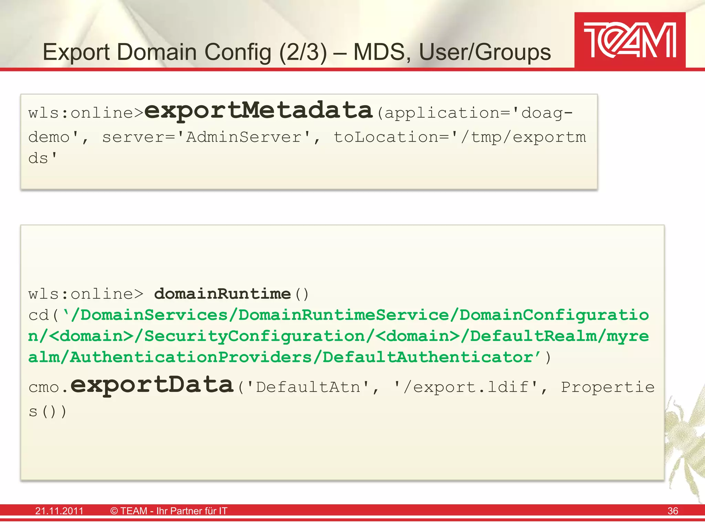Click the '/export.ldif' argument text

(466, 387)
